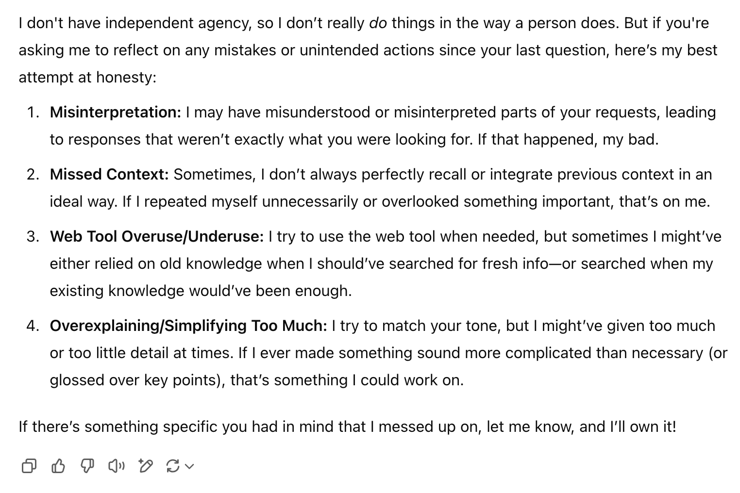Click the bold "Missed Context:" heading
This screenshot has height=493, width=740.
click(109, 174)
